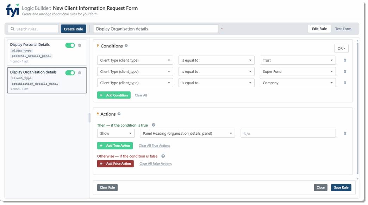Click Clear All True Actions link
The width and height of the screenshot is (368, 205).
coord(154,146)
